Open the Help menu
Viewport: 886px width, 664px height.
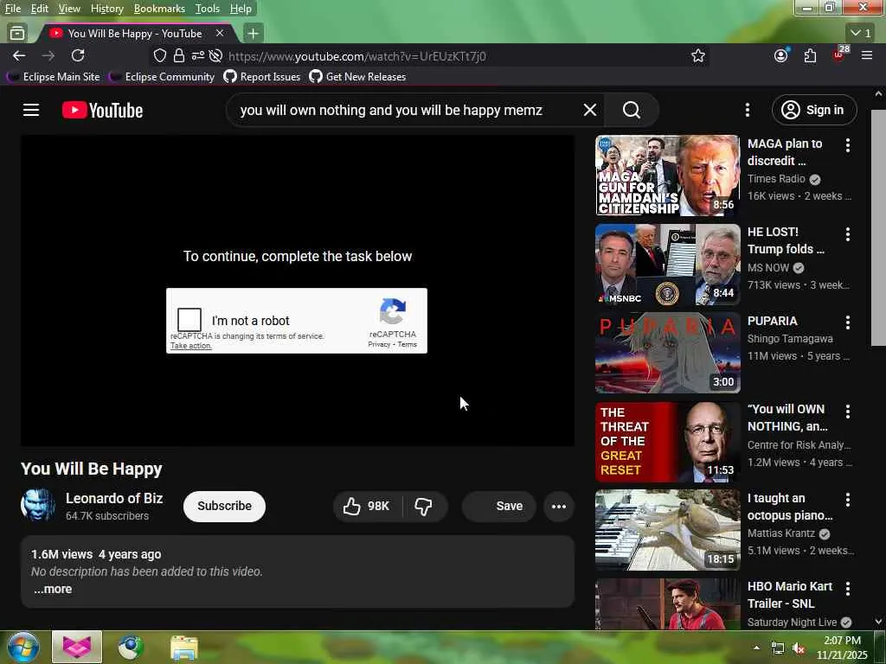tap(241, 9)
